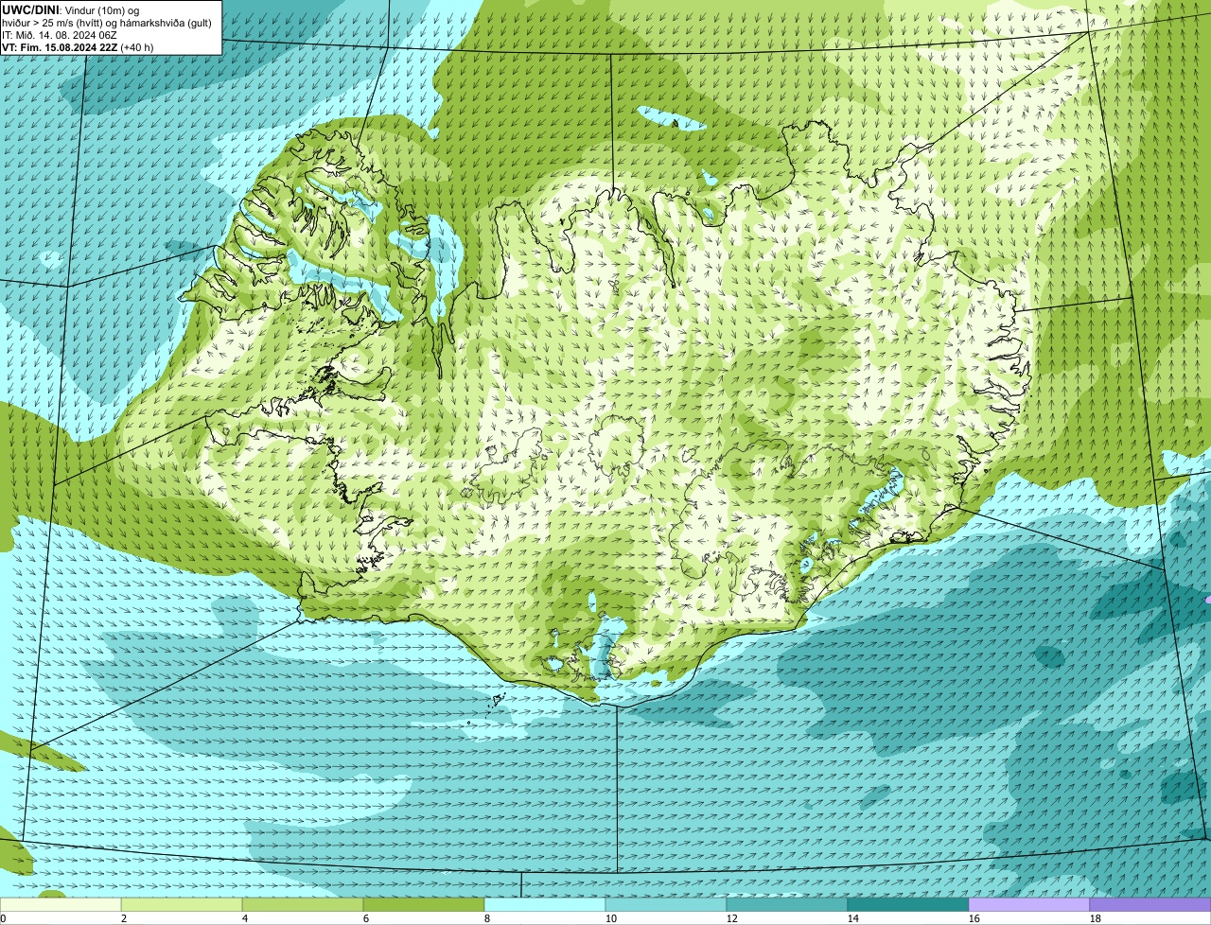Click the legend scale label "18"
The width and height of the screenshot is (1211, 925).
(1096, 918)
